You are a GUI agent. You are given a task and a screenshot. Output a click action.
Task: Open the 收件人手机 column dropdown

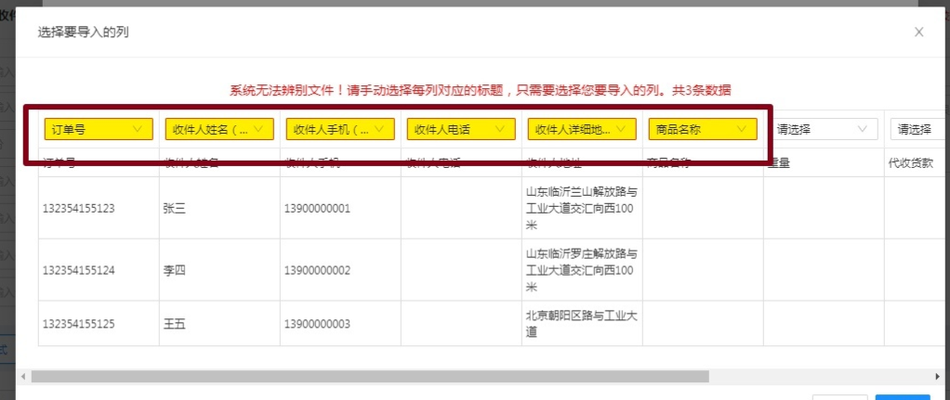340,129
